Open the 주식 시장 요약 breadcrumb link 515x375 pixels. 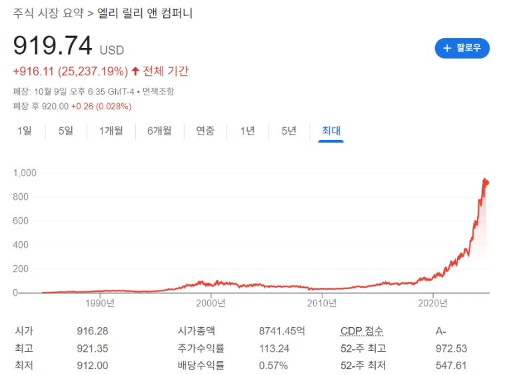pos(48,13)
